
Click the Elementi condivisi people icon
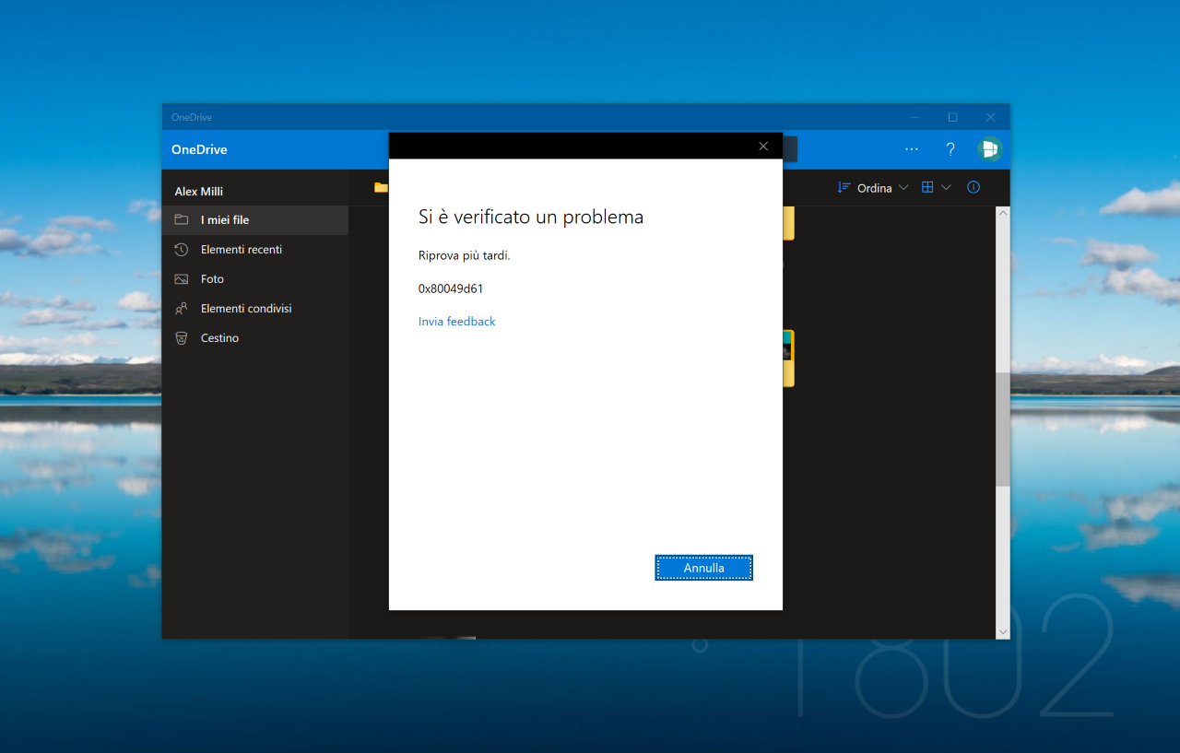[x=182, y=309]
